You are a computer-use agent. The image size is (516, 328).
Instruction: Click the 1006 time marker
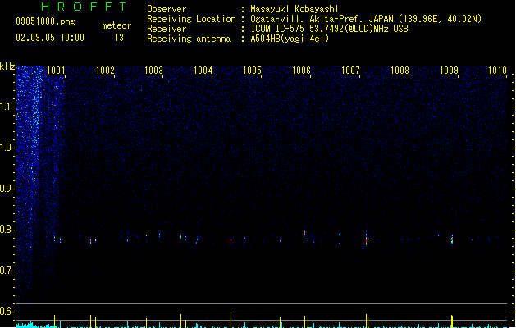pos(301,71)
